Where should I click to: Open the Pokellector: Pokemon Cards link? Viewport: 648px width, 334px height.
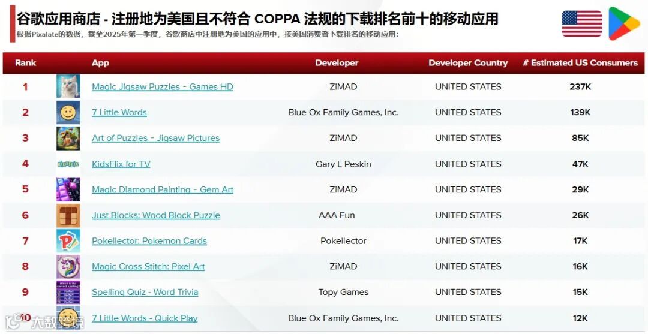(149, 240)
